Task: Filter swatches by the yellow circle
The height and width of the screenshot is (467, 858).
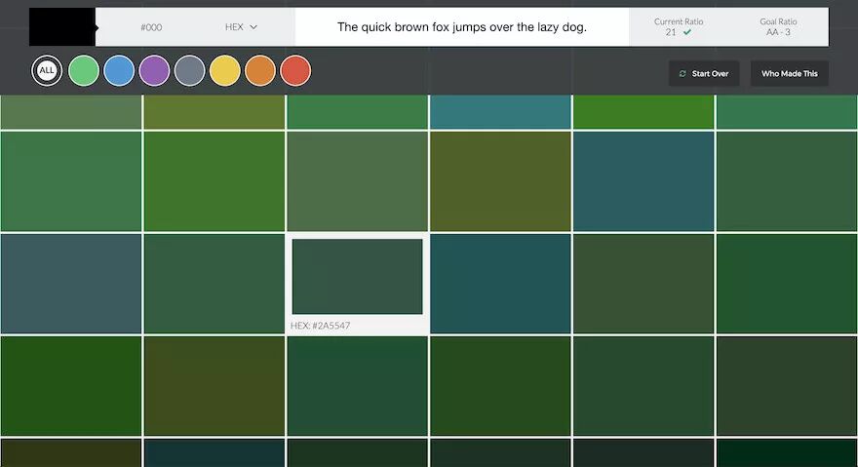Action: tap(225, 70)
